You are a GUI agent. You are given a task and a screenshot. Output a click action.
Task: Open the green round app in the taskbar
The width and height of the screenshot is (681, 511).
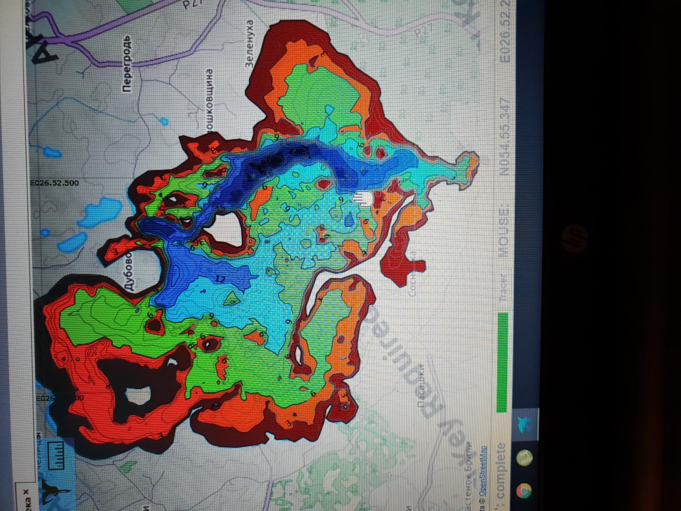[525, 458]
